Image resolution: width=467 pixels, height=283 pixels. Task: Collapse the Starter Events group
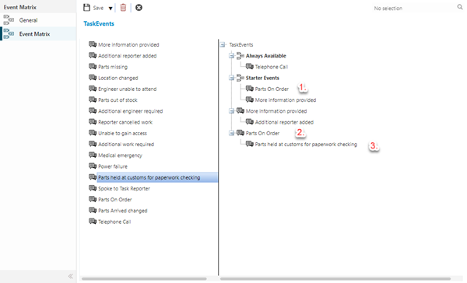(x=231, y=78)
